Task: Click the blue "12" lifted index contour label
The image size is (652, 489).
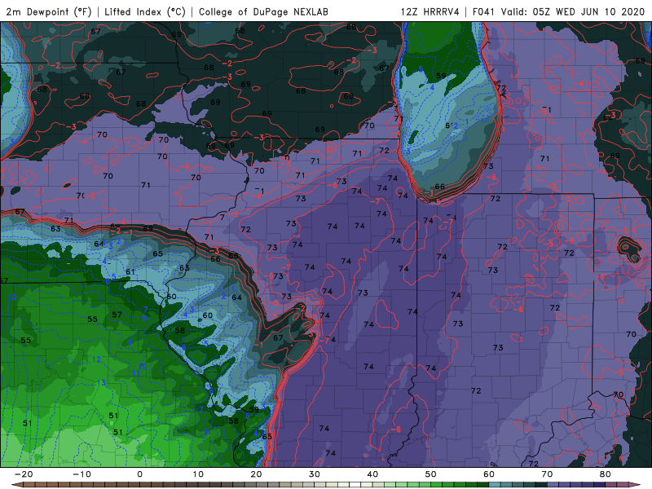Action: tap(96, 359)
